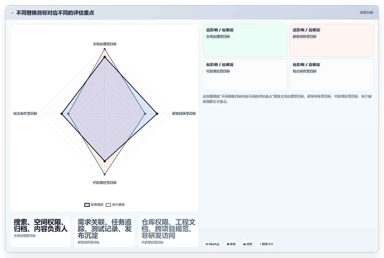The height and width of the screenshot is (258, 384).
Task: Click the radar axis label 综合协作型目标
Action: (25, 113)
